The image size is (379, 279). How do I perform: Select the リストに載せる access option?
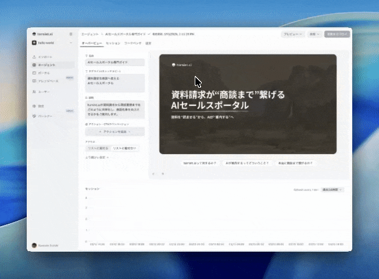coord(98,148)
